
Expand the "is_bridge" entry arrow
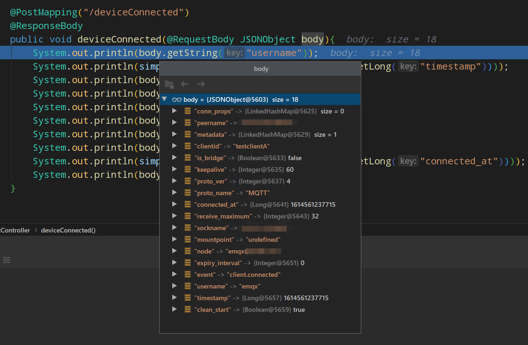pos(175,157)
